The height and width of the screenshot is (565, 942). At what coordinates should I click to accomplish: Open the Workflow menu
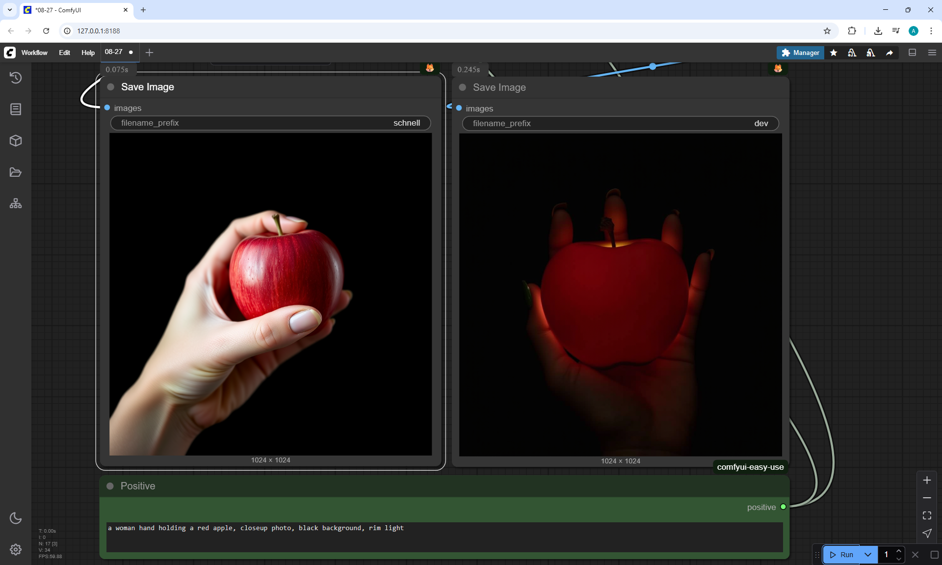pyautogui.click(x=34, y=53)
